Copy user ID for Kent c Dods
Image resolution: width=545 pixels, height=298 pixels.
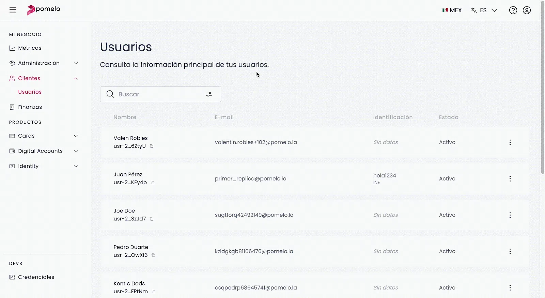tap(154, 292)
